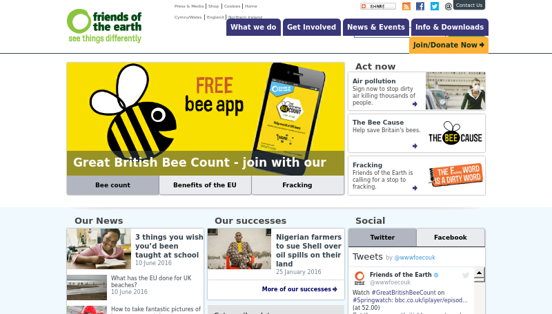The image size is (552, 314).
Task: Click the Contact Us link
Action: click(x=469, y=5)
